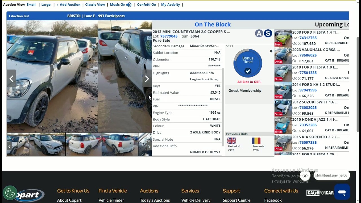Open upcoming lot 74312755
This screenshot has width=361, height=203.
tap(308, 38)
